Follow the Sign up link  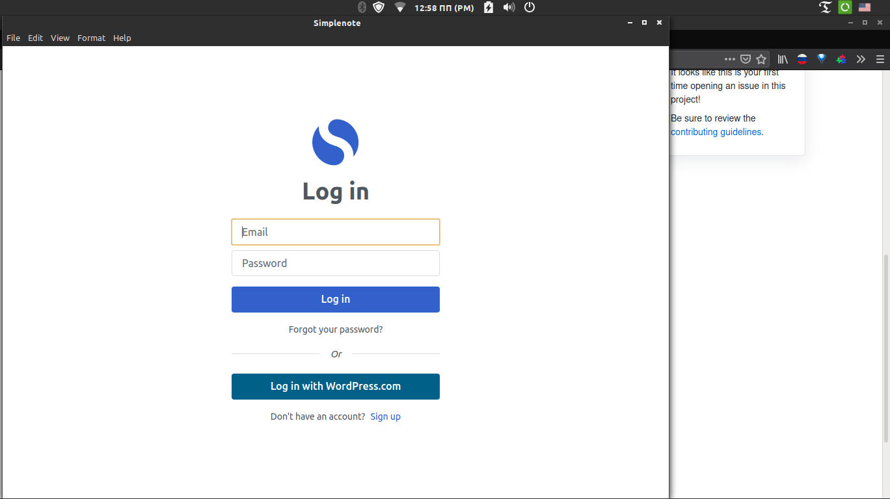tap(385, 416)
